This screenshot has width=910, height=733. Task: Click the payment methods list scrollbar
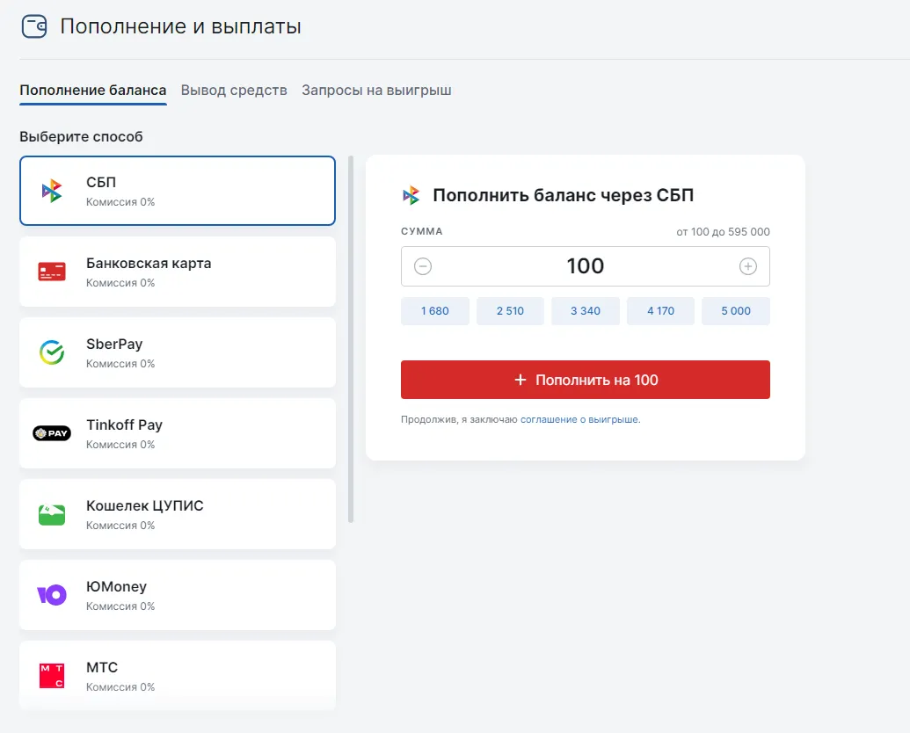tap(351, 339)
